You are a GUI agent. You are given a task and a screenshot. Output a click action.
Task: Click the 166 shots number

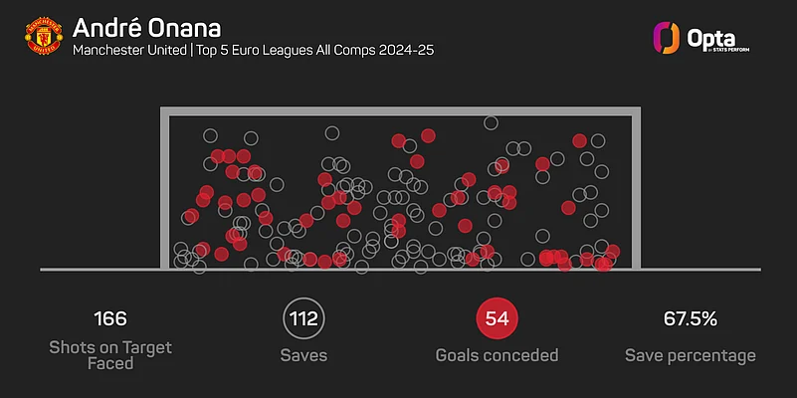(x=110, y=319)
